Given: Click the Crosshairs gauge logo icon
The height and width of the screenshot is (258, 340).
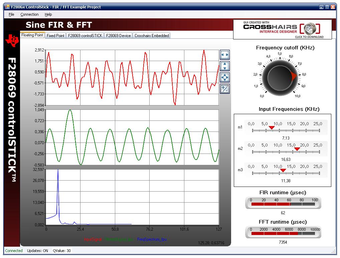Looking at the screenshot, I should point(310,29).
